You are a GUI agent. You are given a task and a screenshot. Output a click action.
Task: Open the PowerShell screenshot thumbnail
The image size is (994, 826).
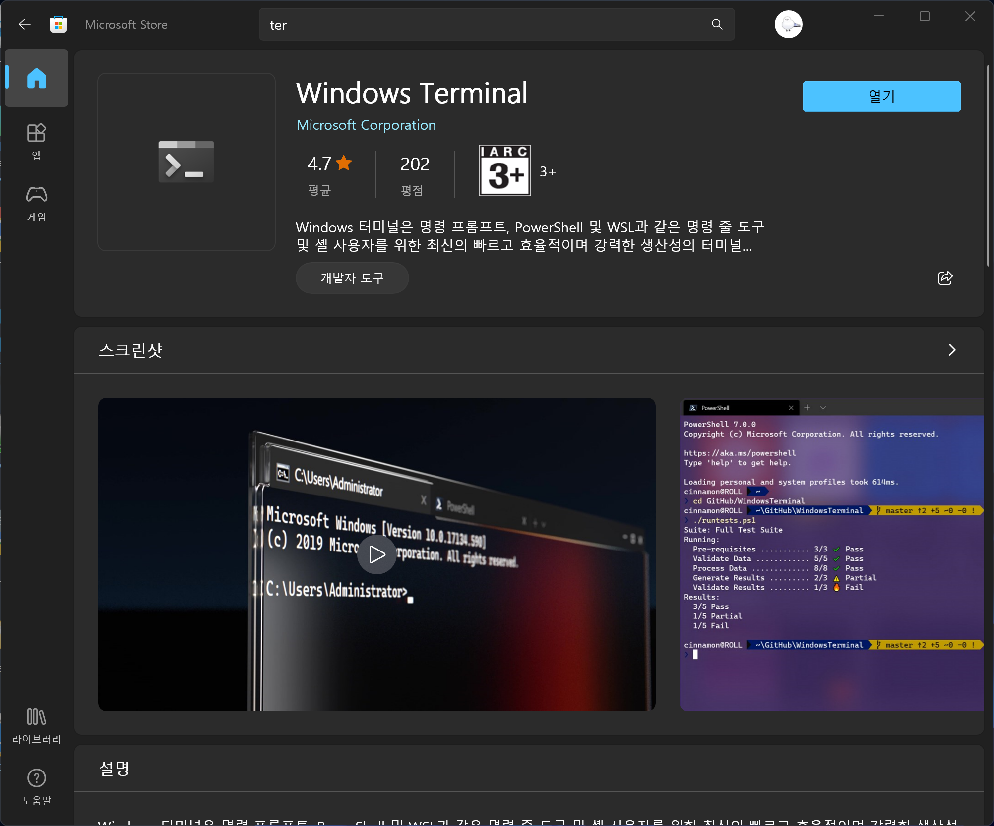click(x=831, y=554)
